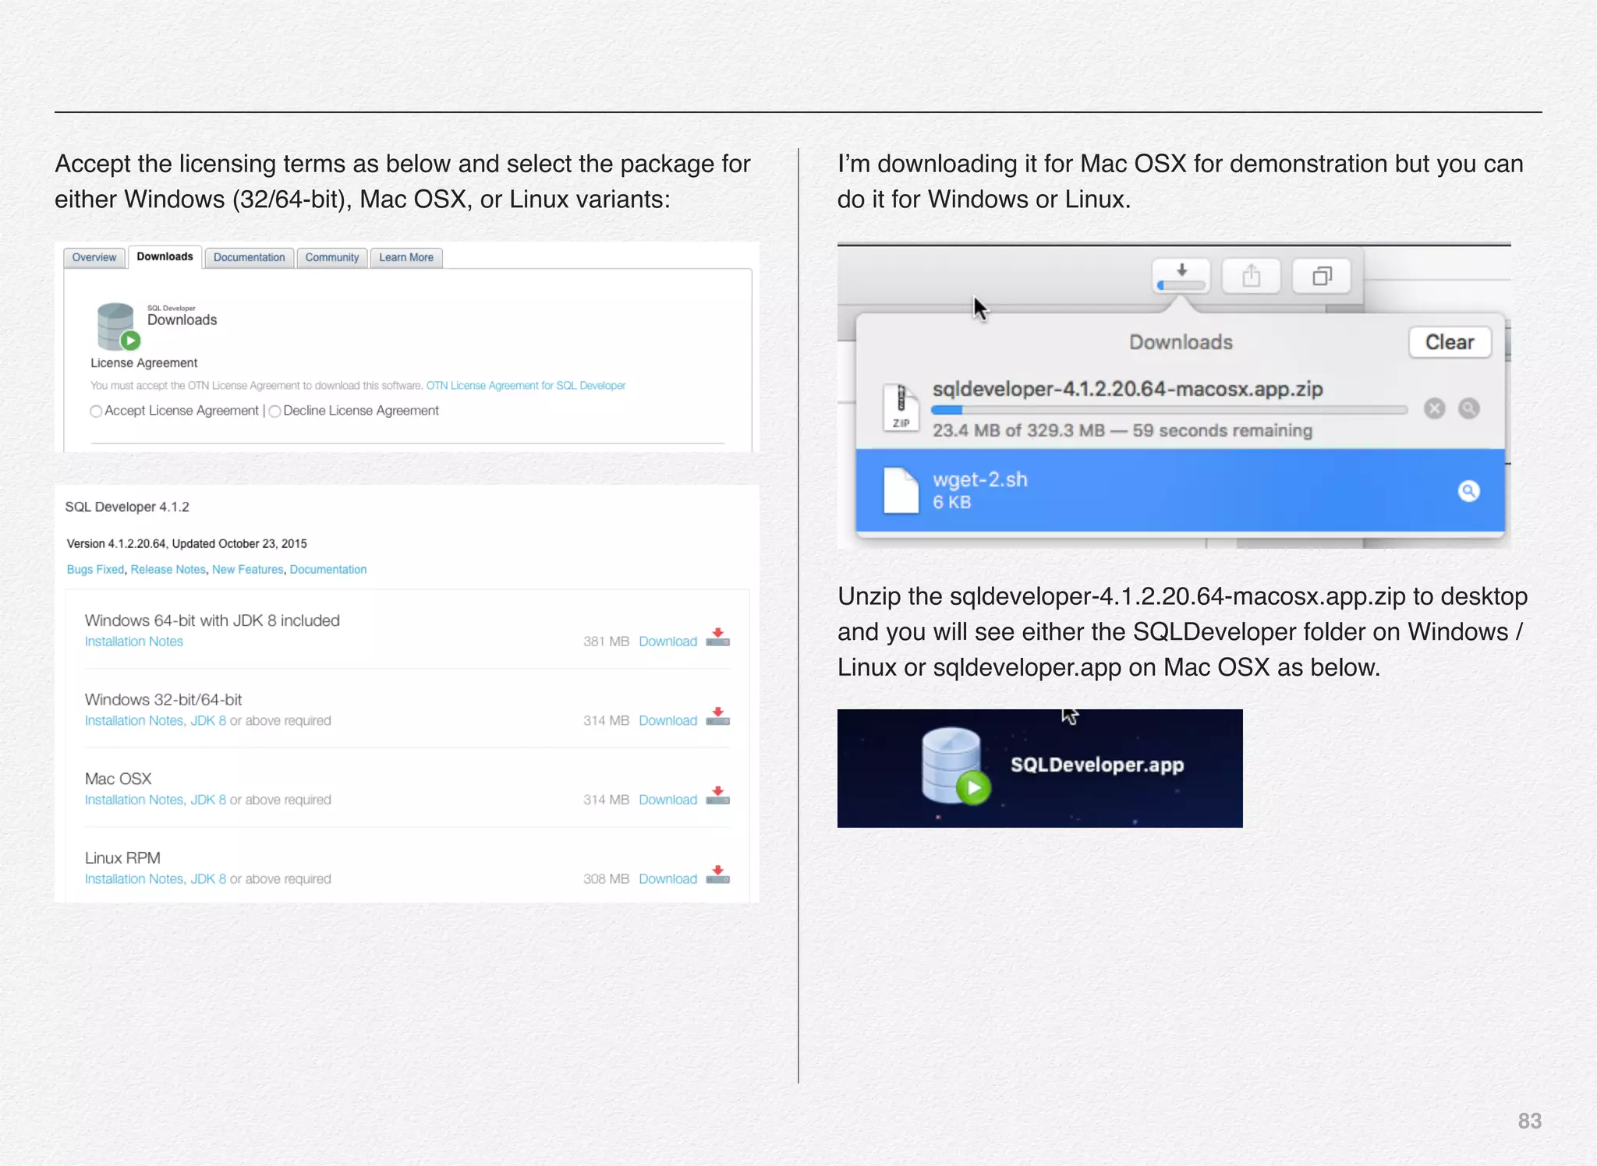Click download arrow icon for Windows 64-bit JDK 8
The height and width of the screenshot is (1166, 1597).
click(x=717, y=638)
